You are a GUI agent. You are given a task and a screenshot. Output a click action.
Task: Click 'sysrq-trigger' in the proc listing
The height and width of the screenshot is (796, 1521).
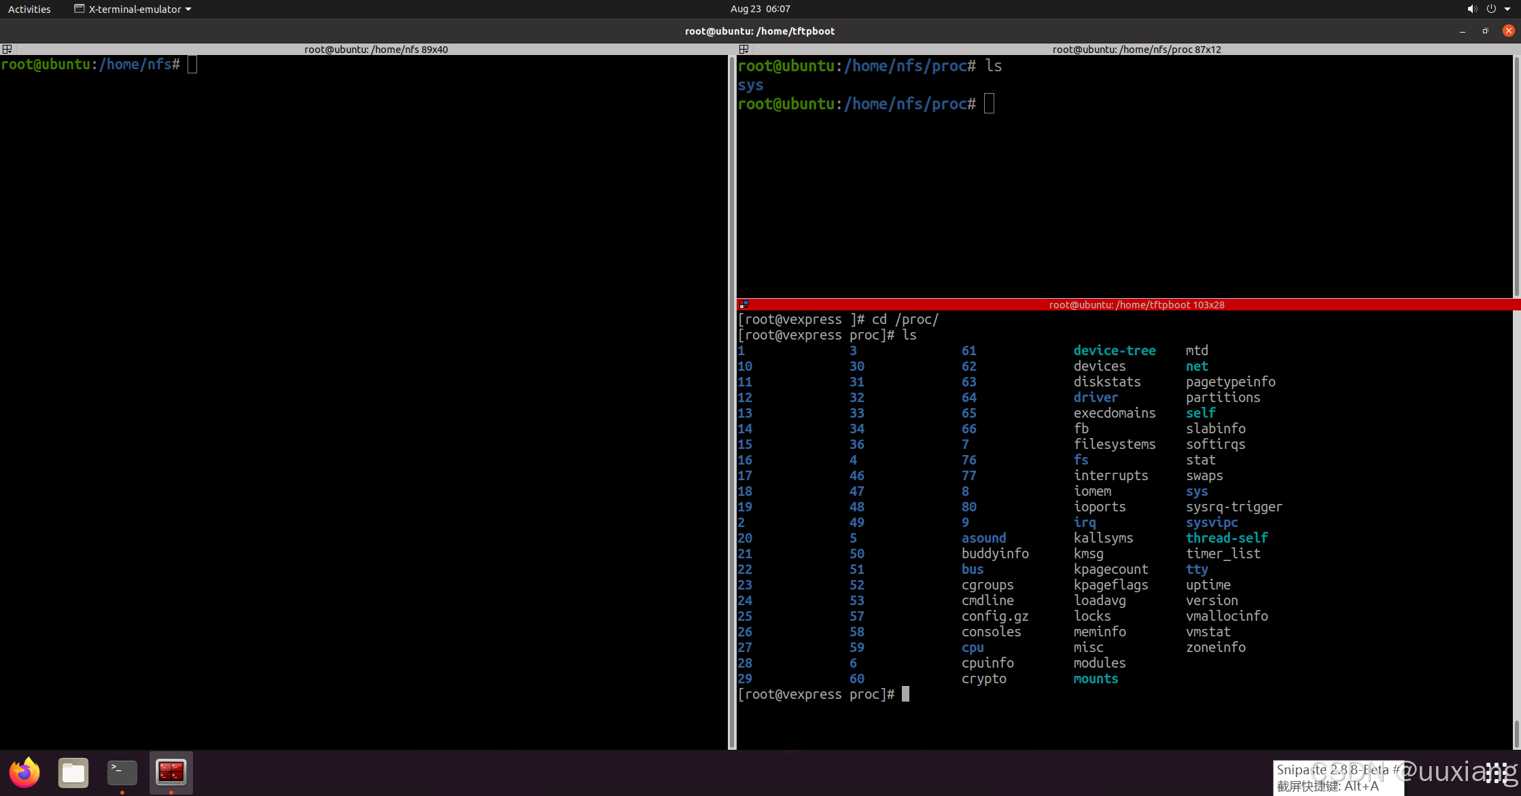pos(1234,507)
